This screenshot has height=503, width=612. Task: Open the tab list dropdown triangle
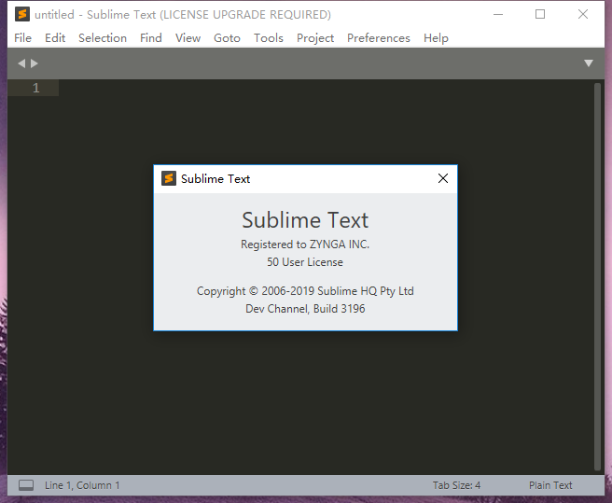click(x=589, y=63)
